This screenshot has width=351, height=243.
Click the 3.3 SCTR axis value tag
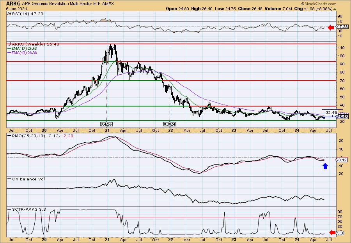pyautogui.click(x=340, y=233)
